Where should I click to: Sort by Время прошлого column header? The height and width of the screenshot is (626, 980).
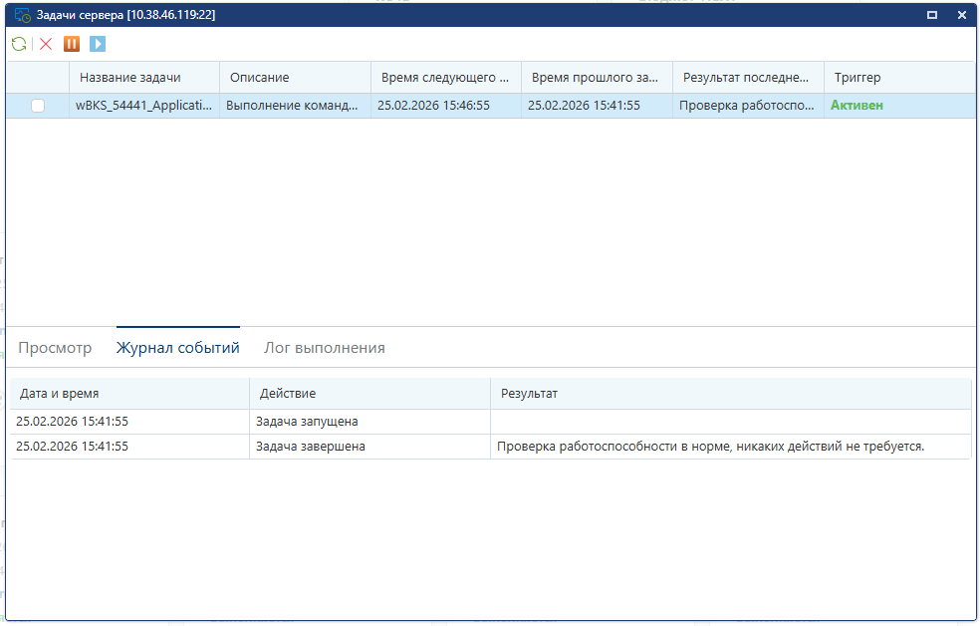(x=597, y=78)
